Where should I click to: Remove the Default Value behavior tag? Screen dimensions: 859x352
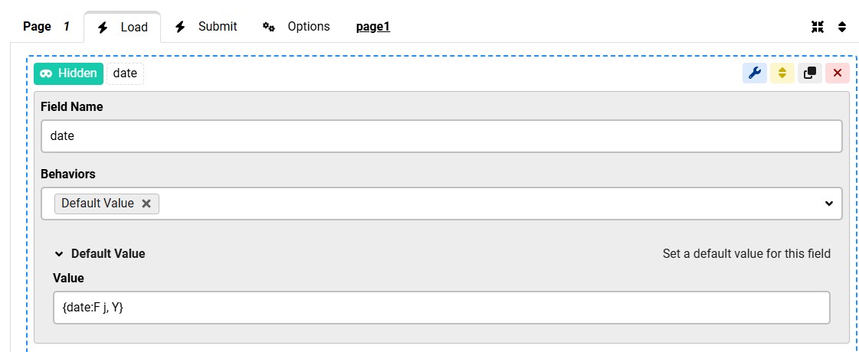146,204
